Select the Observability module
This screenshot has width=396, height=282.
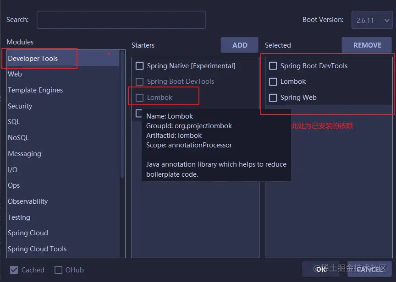(63, 201)
